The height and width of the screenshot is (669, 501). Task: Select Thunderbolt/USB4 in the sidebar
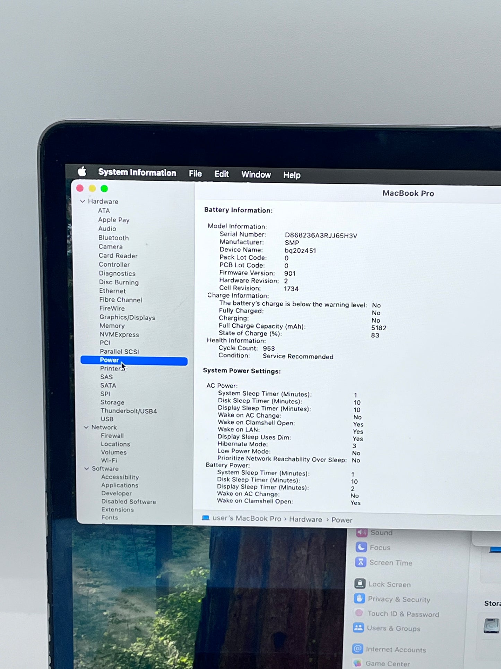click(x=129, y=411)
